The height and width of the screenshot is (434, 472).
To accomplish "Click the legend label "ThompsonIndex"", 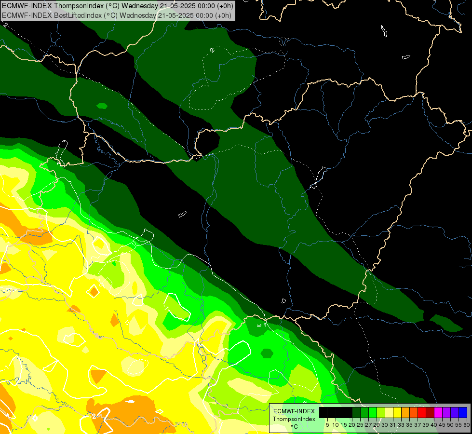I will [x=294, y=419].
